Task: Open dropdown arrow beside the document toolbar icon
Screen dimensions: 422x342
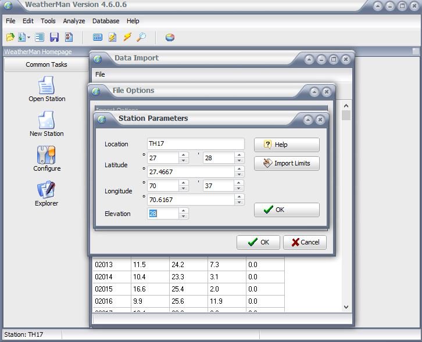Action: [29, 38]
